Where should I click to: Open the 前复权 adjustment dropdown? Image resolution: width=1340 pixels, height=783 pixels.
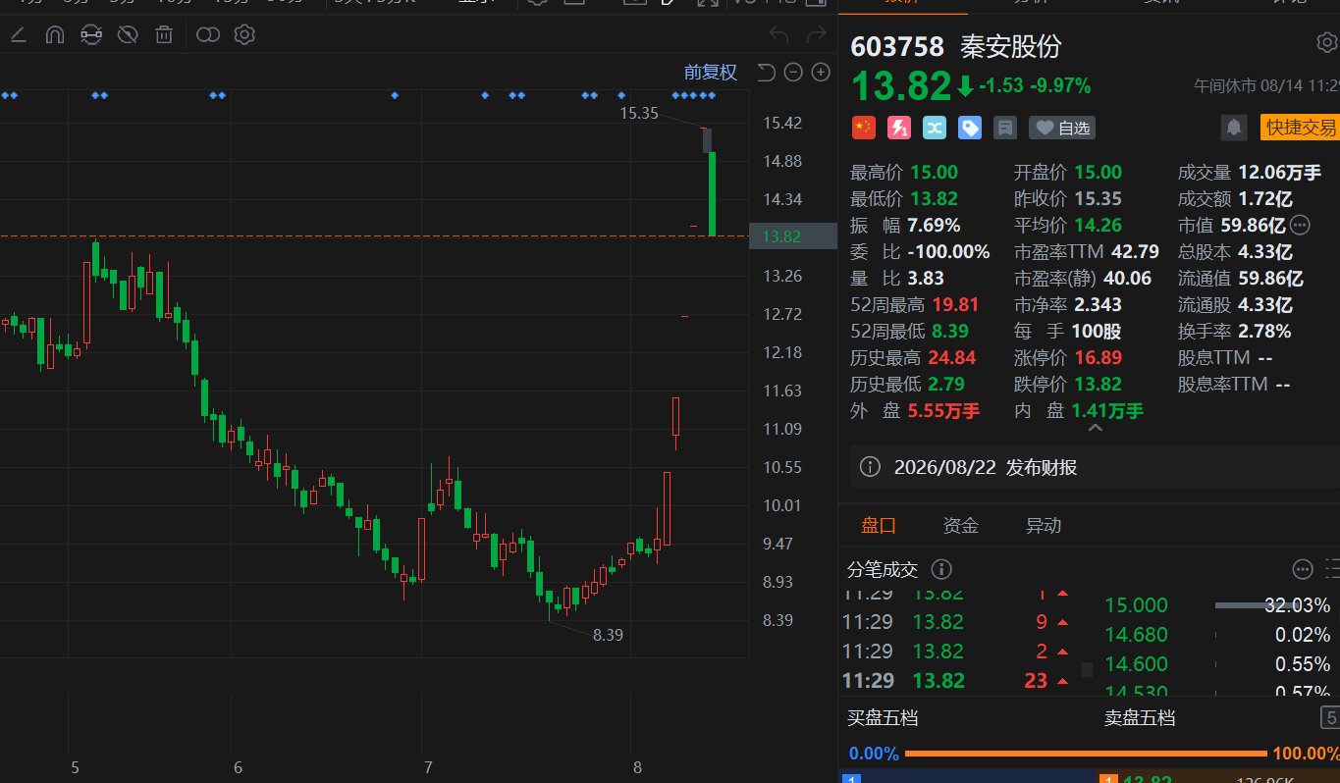[710, 72]
